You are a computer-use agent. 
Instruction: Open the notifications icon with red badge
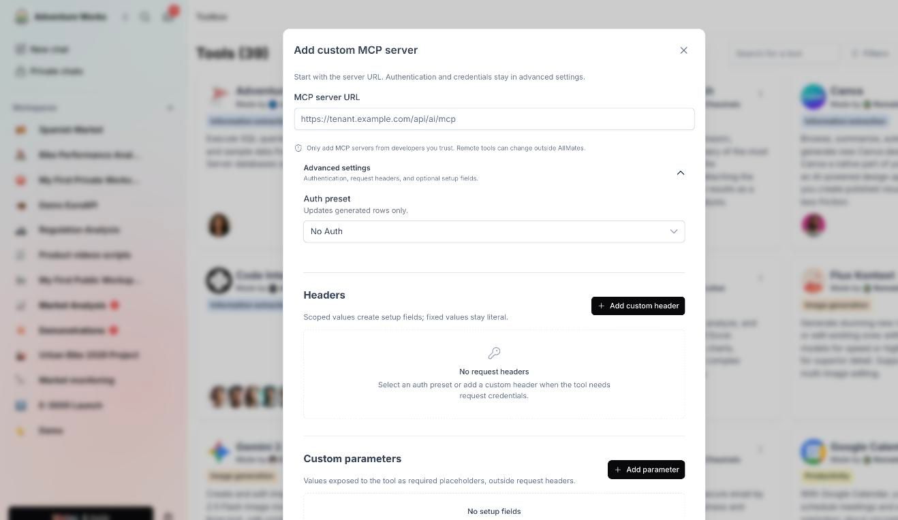[x=169, y=16]
